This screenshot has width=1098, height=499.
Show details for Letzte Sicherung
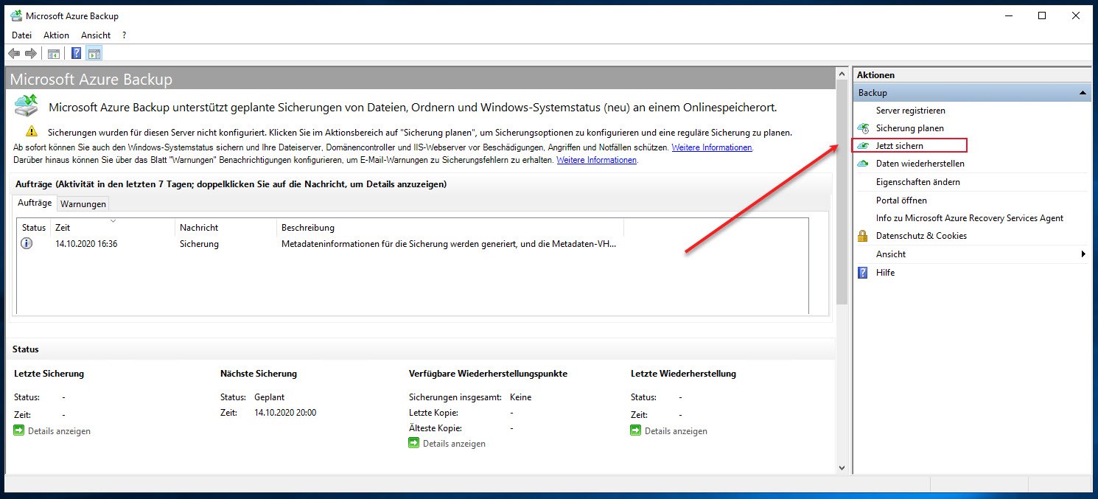58,430
